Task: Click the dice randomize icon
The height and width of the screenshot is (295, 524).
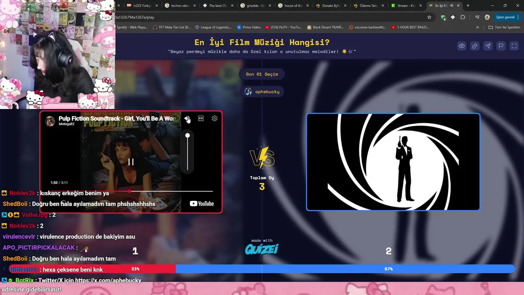Action: tap(474, 46)
